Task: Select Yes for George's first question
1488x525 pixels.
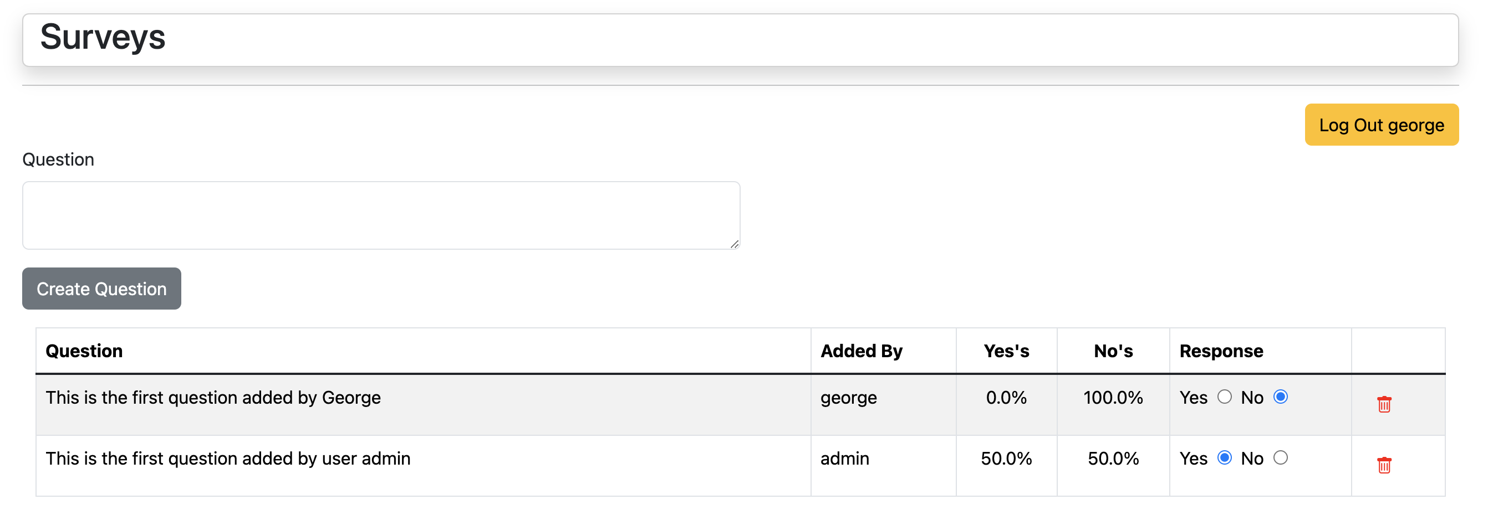Action: coord(1224,397)
